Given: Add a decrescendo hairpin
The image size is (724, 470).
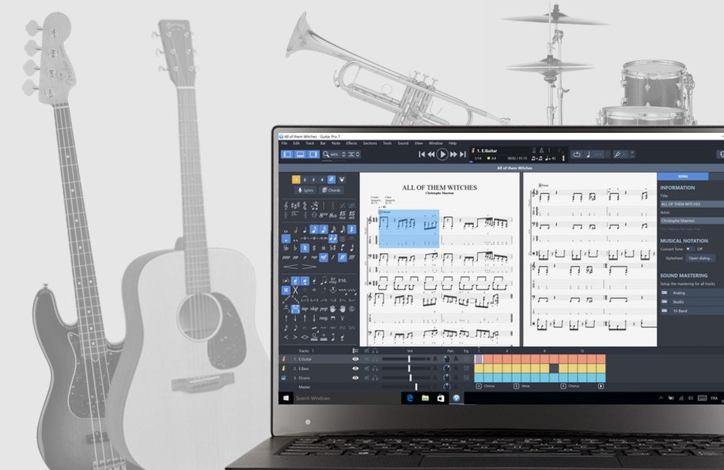Looking at the screenshot, I should click(x=309, y=267).
